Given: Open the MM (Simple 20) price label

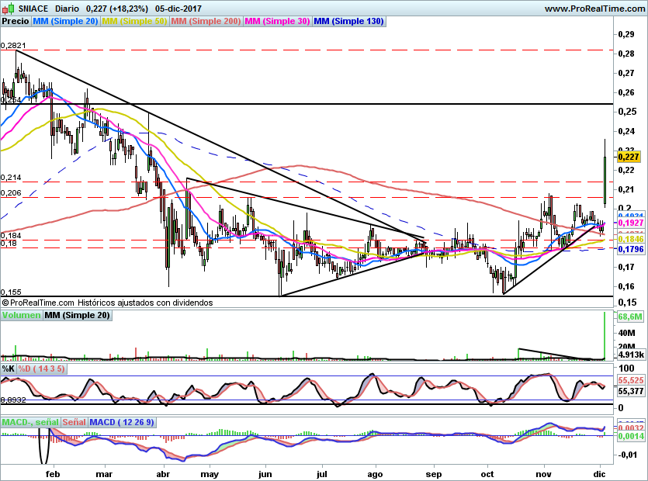Looking at the screenshot, I should pyautogui.click(x=65, y=21).
